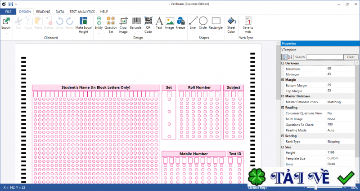The image size is (360, 191).
Task: Collapse the Size property group
Action: 283,147
